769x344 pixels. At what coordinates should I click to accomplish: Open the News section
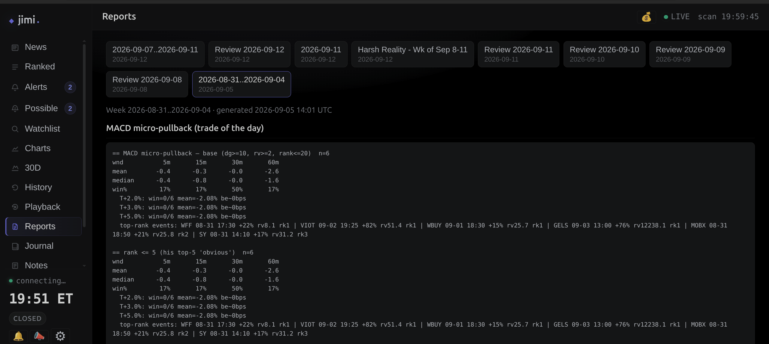43,47
